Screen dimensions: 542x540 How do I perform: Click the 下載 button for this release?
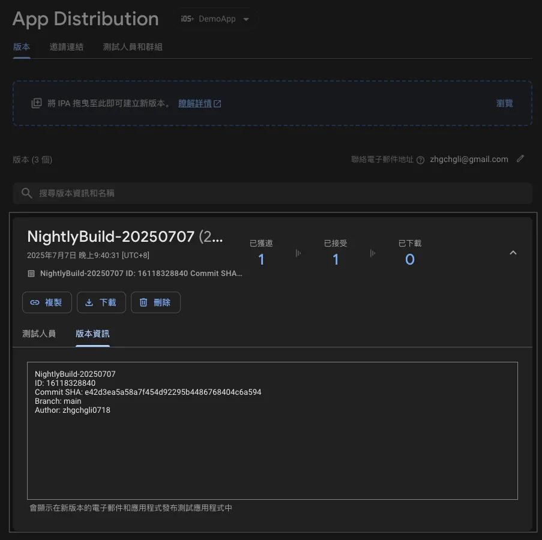coord(101,302)
